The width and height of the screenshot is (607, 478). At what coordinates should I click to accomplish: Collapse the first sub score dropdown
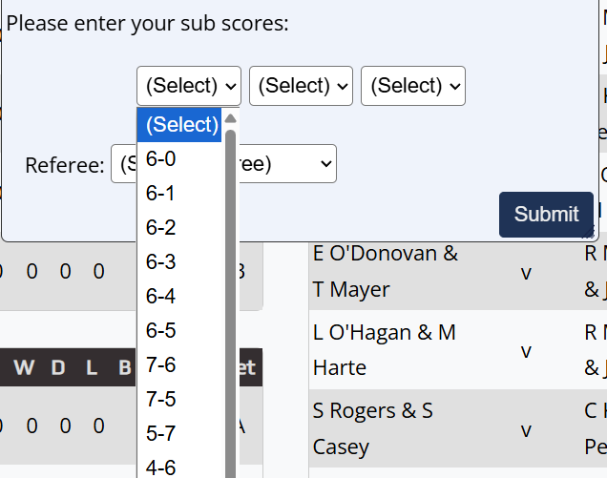coord(189,86)
